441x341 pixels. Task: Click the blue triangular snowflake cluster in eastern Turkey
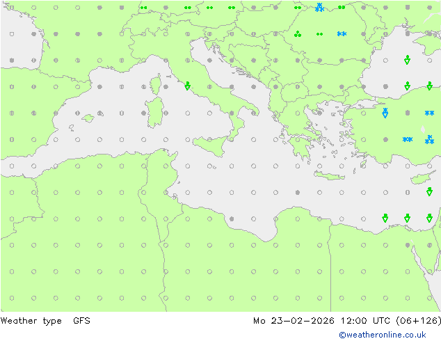429,140
